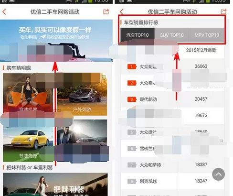
Task: Tap the sales figure 19673
Action: pyautogui.click(x=201, y=115)
